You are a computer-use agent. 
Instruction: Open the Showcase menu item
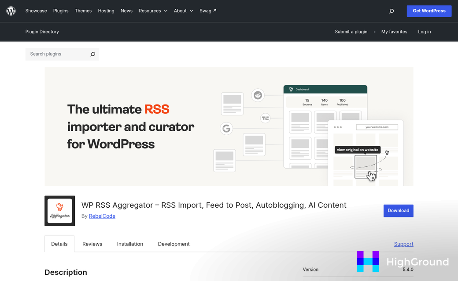click(36, 11)
